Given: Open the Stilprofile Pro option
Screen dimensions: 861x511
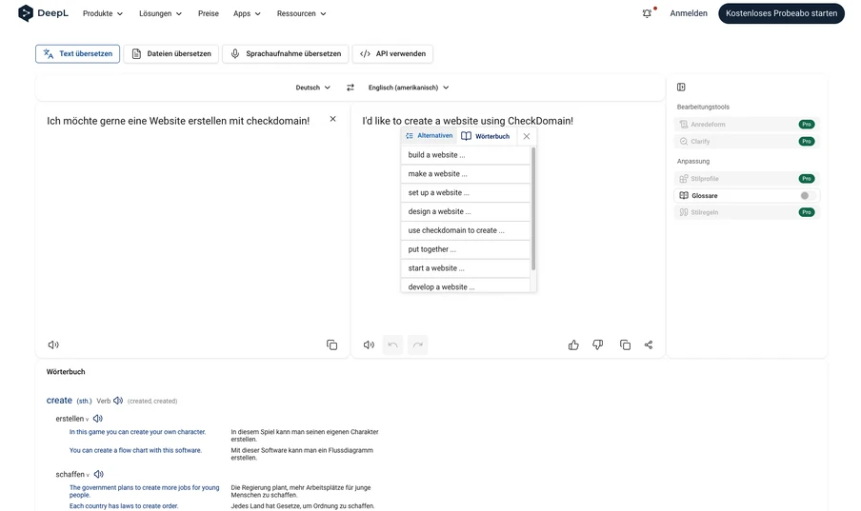Looking at the screenshot, I should click(x=747, y=178).
